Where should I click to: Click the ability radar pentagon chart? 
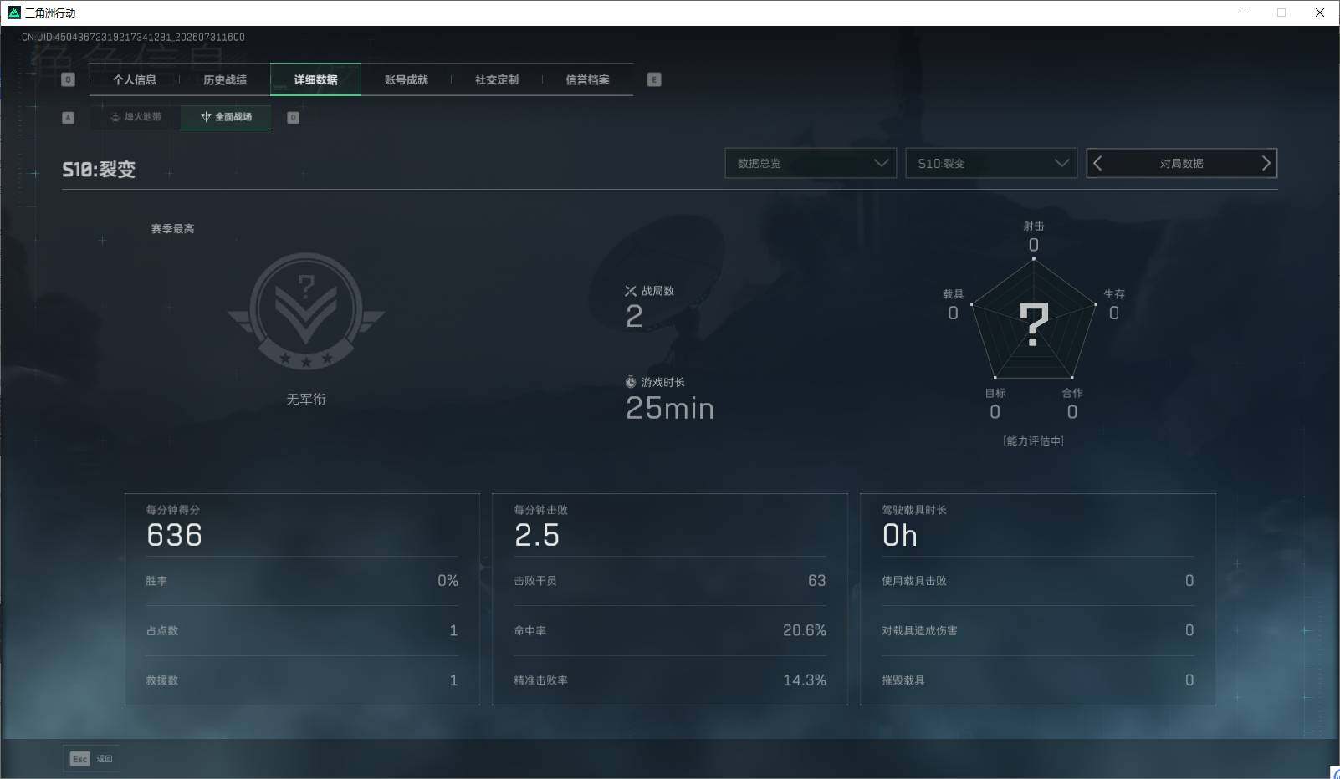1034,321
